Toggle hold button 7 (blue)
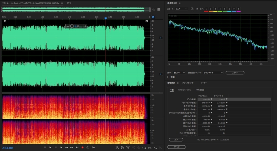The width and height of the screenshot is (277, 151). click(234, 9)
